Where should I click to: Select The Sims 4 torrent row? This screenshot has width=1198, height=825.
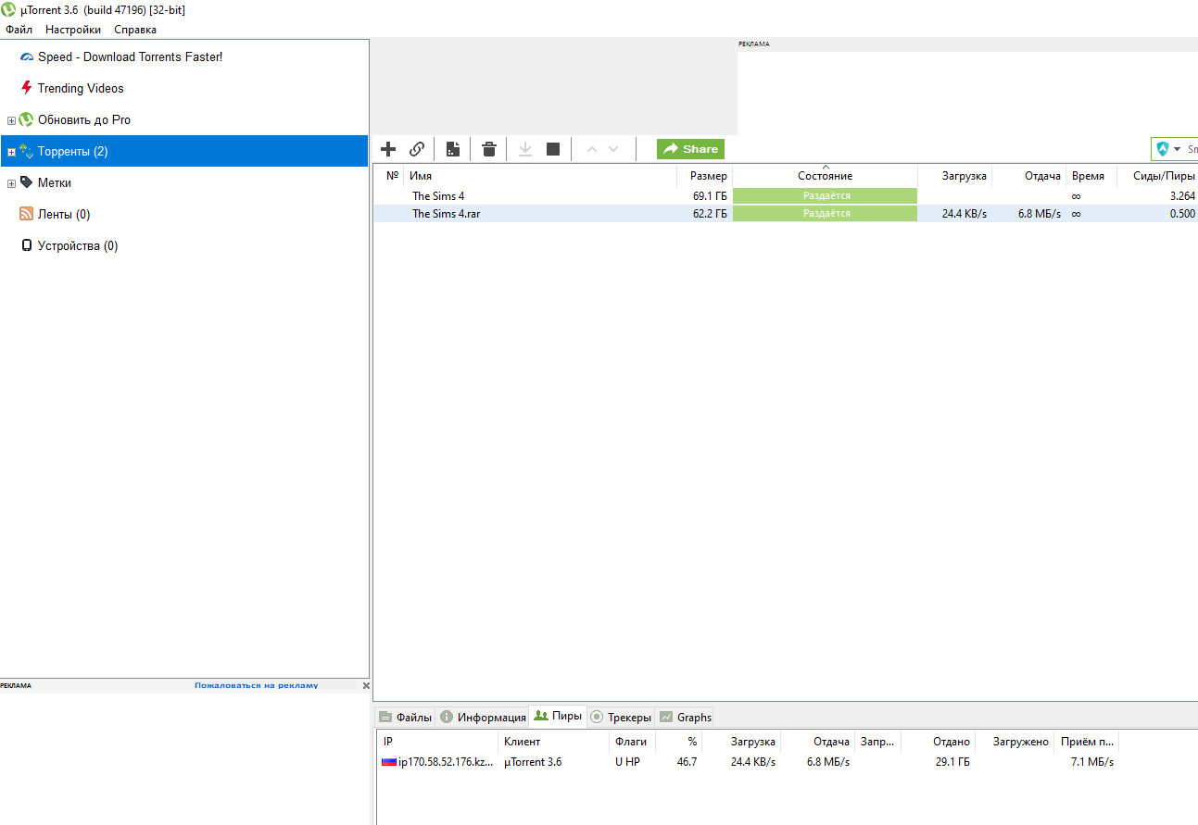click(x=786, y=196)
